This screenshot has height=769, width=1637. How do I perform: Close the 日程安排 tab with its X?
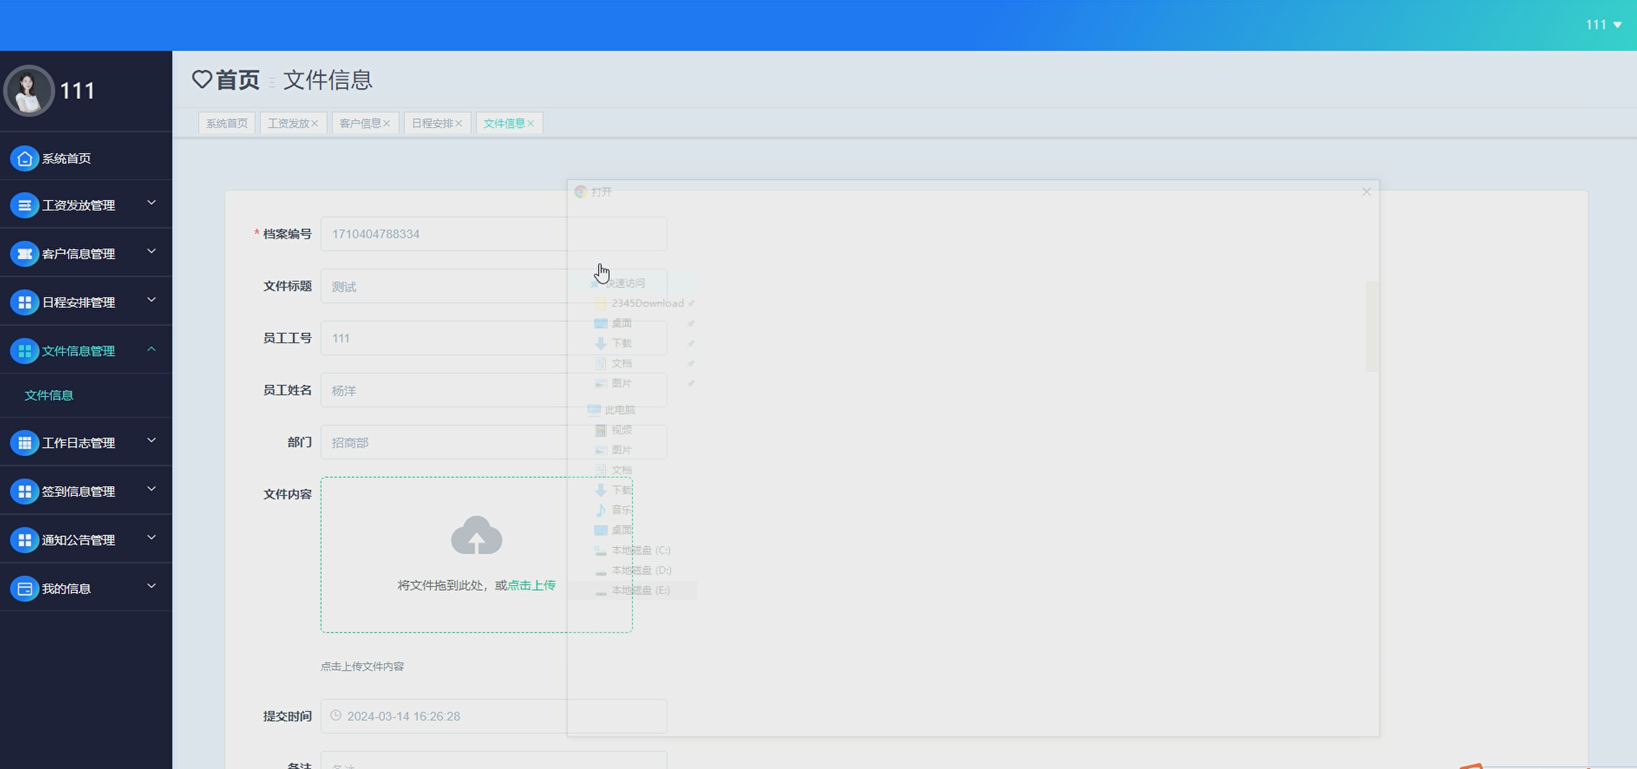[x=458, y=123]
